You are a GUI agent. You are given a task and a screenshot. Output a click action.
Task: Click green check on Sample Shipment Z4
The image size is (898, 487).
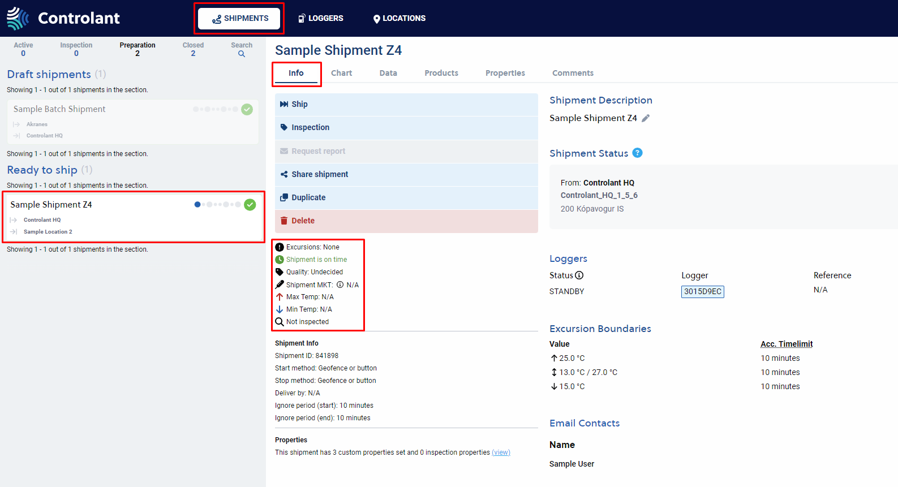click(250, 205)
